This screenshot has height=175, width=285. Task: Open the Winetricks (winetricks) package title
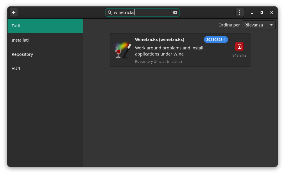[159, 40]
